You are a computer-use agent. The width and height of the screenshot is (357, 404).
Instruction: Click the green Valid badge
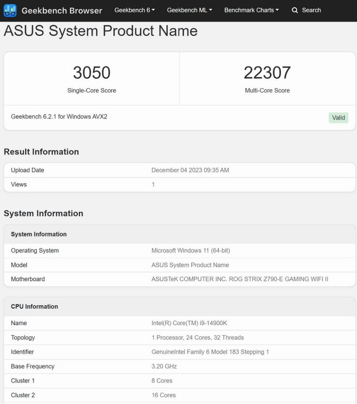point(338,118)
